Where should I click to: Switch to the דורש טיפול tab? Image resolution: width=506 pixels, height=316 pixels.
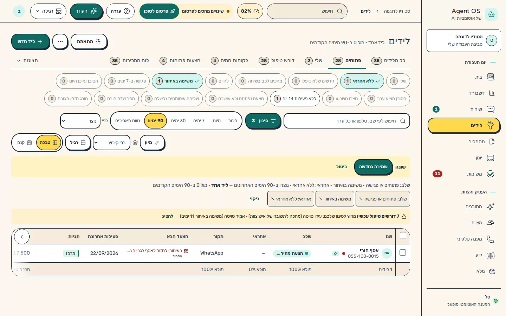(x=277, y=60)
